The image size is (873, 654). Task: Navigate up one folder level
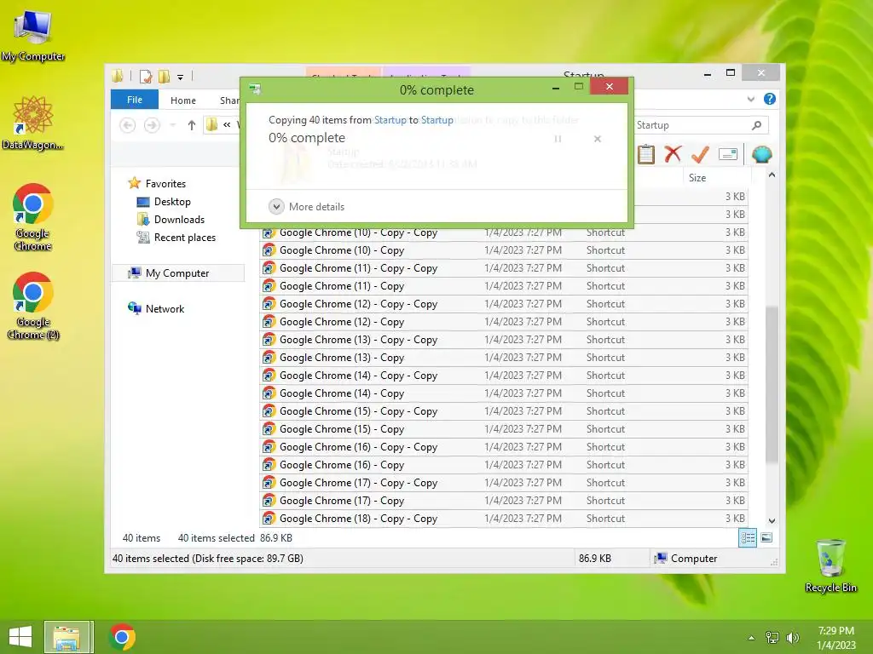192,125
